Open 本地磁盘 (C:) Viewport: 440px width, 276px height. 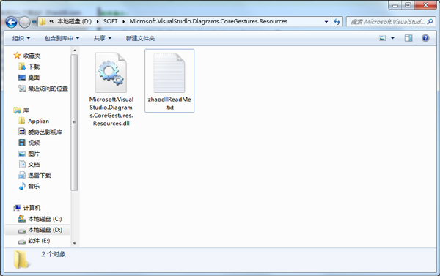pyautogui.click(x=45, y=219)
